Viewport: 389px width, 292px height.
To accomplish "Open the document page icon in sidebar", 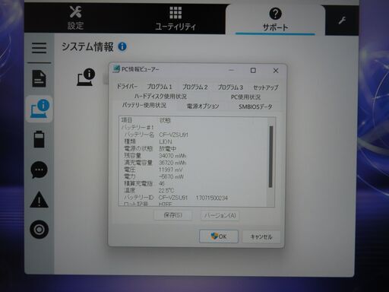I will point(39,78).
